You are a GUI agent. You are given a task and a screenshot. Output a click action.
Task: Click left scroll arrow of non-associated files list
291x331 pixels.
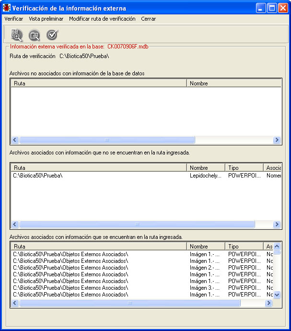click(15, 140)
